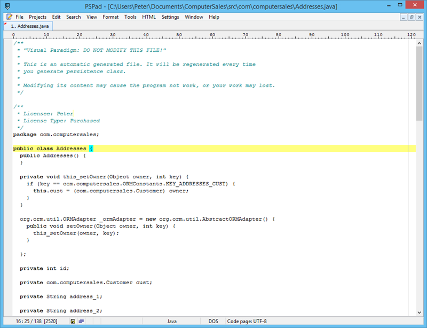Image resolution: width=427 pixels, height=328 pixels.
Task: Click the '* Licensee: Peter' comment line
Action: coord(45,113)
